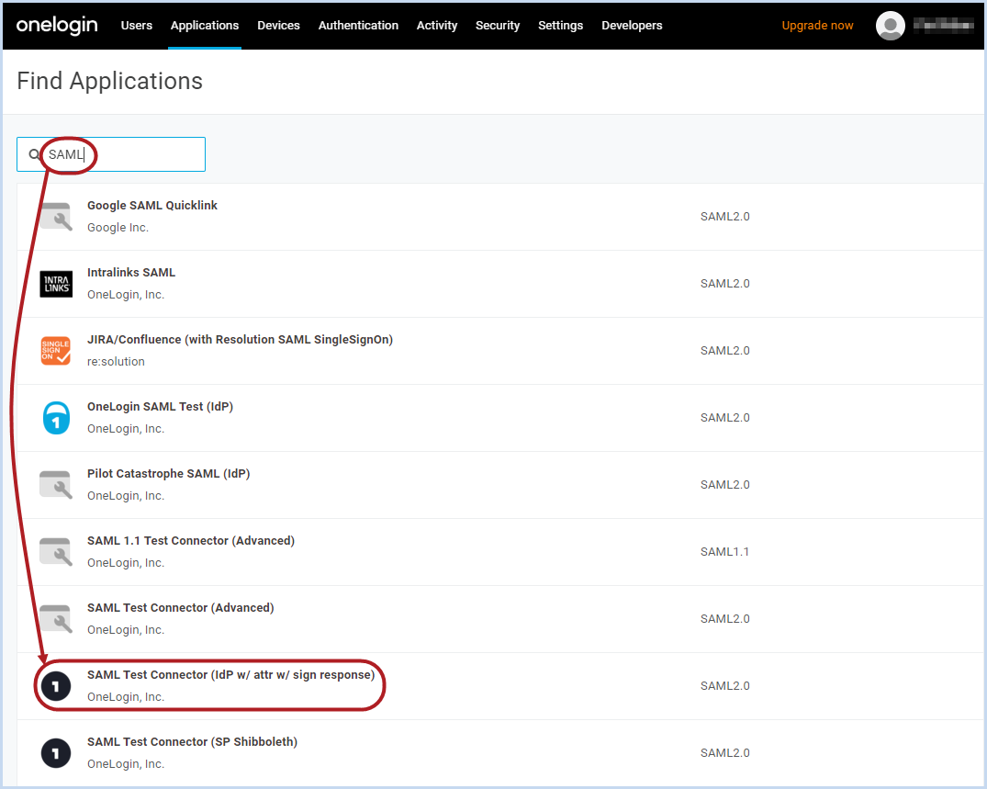This screenshot has height=789, width=987.
Task: Select SAML Test Connector (SP Shibboleth)
Action: (x=499, y=753)
